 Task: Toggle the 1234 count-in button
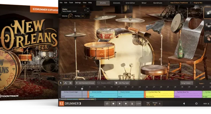(x=138, y=104)
